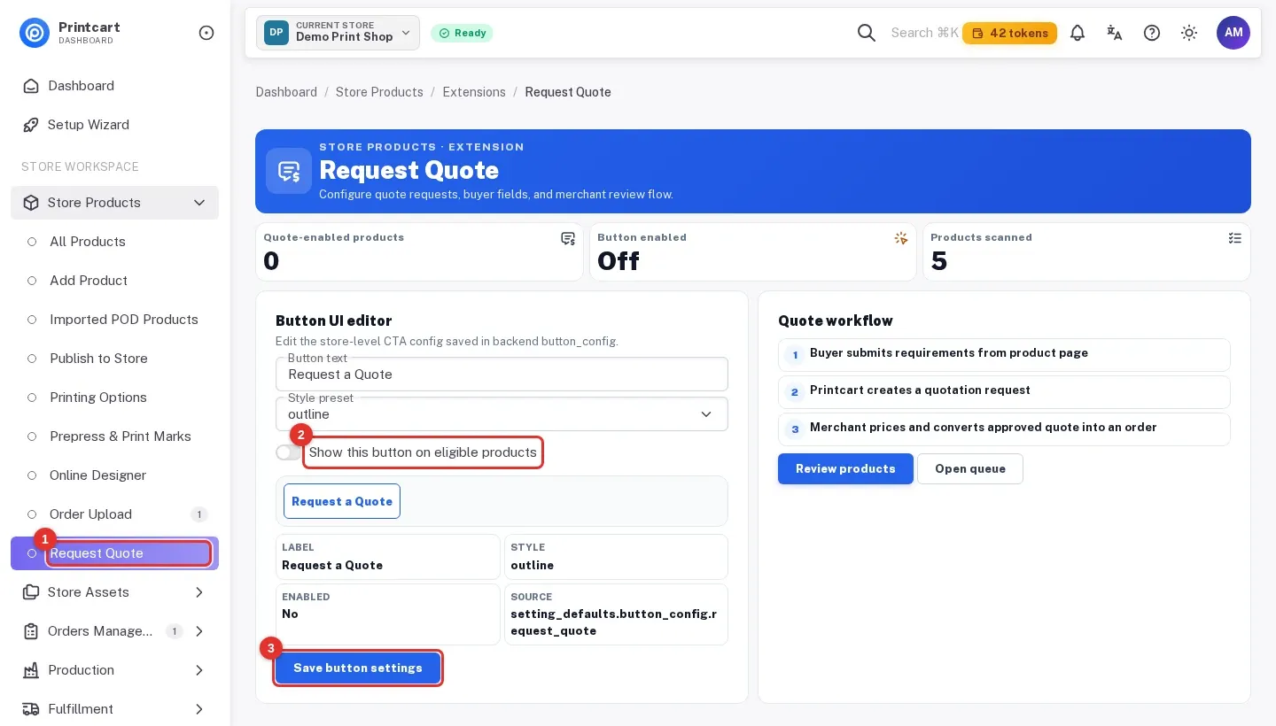The width and height of the screenshot is (1276, 726).
Task: Expand the Orders Management chevron
Action: tap(199, 631)
